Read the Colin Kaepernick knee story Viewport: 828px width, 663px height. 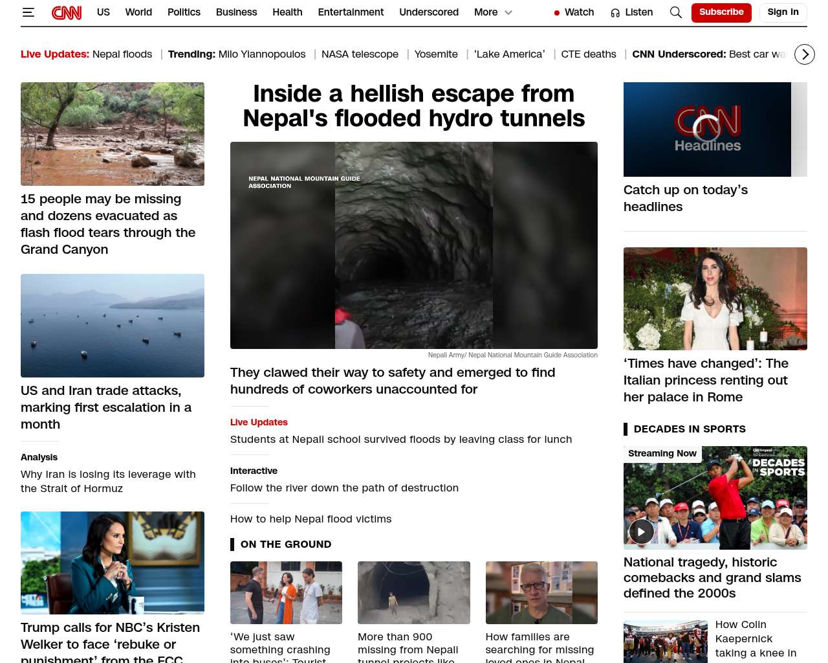pos(756,640)
